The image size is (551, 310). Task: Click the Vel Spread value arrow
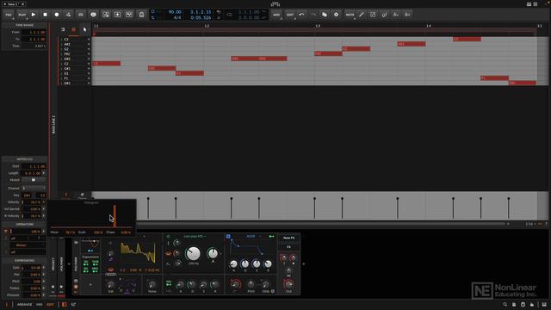(x=44, y=209)
